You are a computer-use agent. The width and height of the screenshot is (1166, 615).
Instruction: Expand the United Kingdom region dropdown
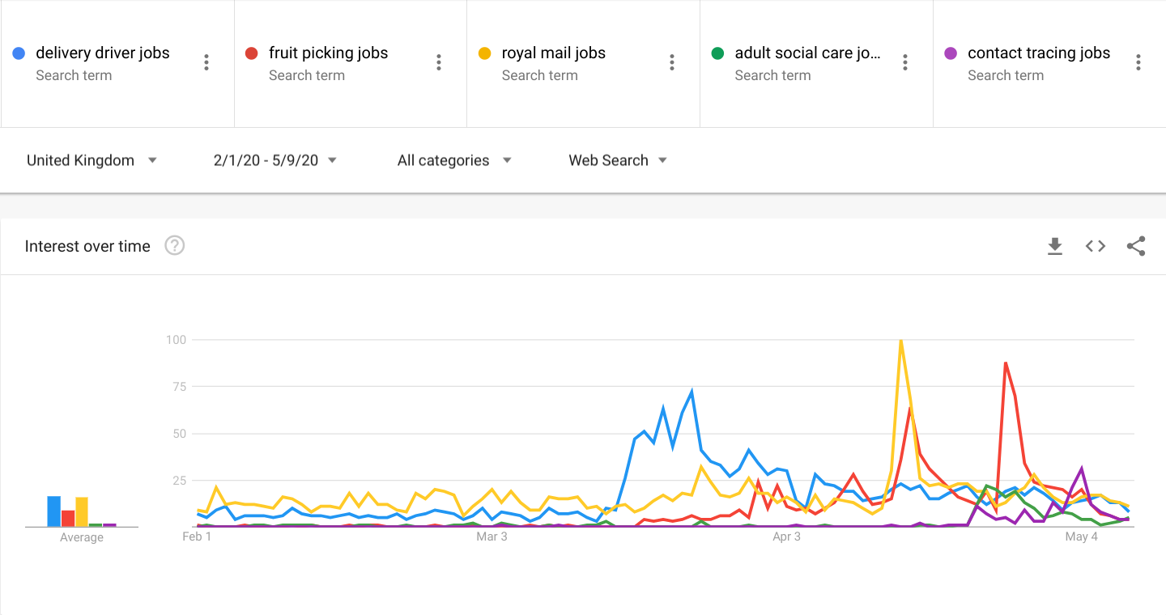91,160
